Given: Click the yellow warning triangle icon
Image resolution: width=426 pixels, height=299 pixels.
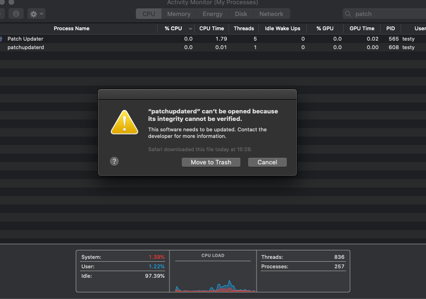Looking at the screenshot, I should [124, 122].
